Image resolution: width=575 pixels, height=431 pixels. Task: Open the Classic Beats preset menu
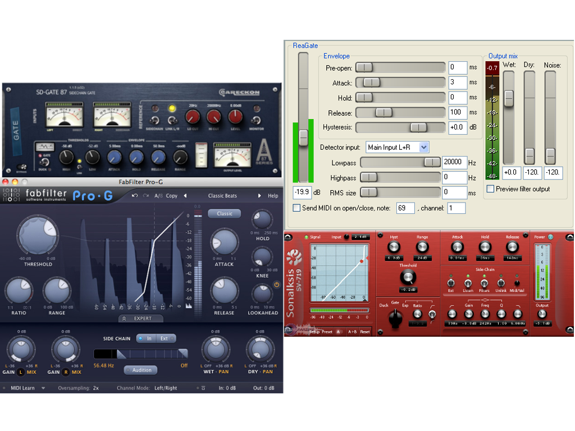222,196
